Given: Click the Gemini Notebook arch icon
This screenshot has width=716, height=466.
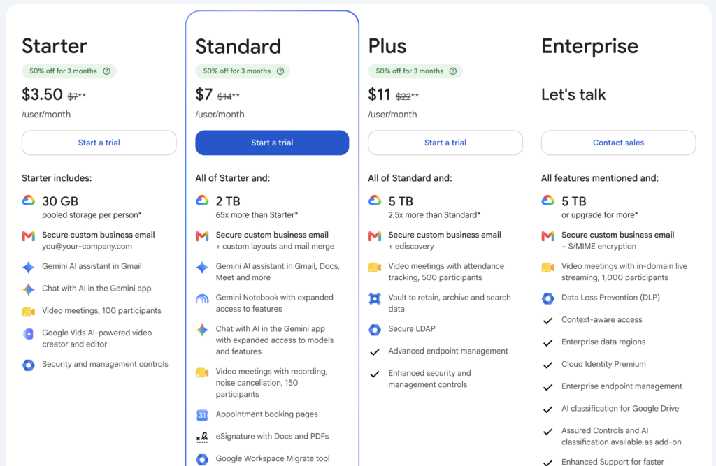Looking at the screenshot, I should click(x=202, y=299).
